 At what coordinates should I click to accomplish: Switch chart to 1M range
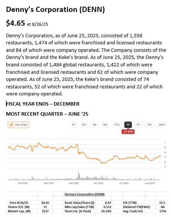tap(94, 125)
